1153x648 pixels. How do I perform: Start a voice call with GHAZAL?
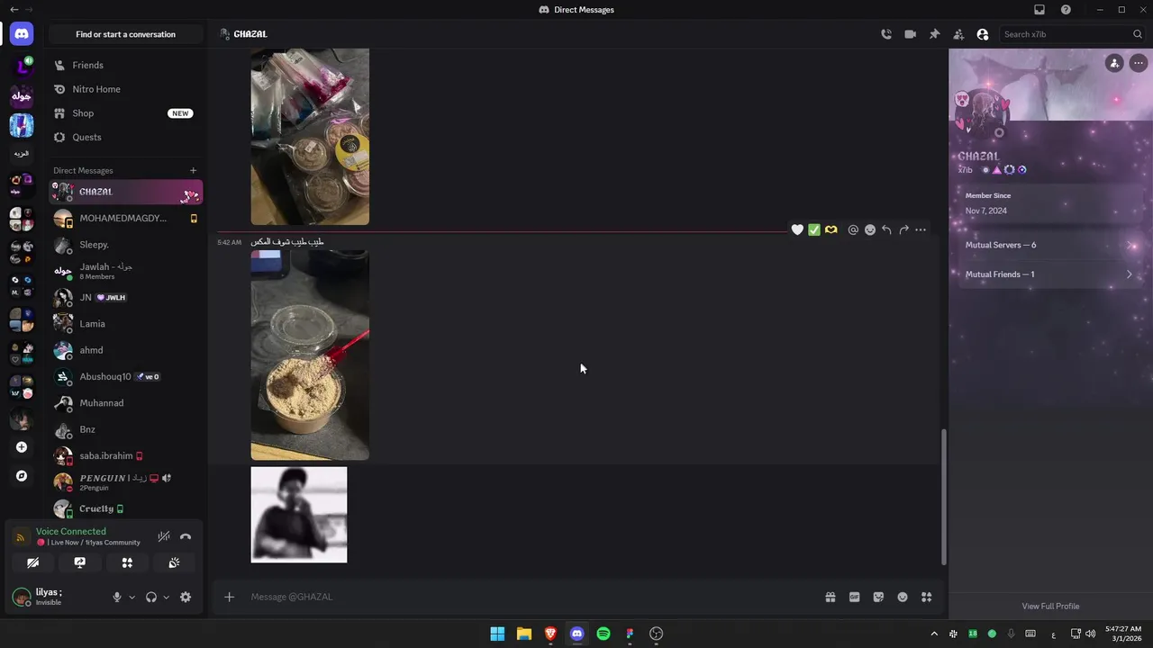coord(886,34)
